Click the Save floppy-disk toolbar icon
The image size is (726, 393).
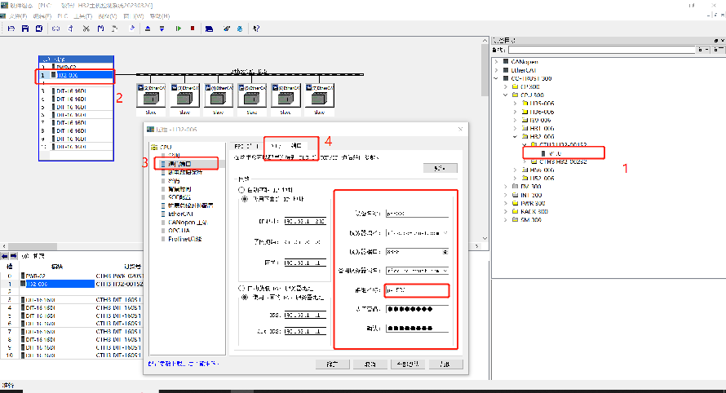[x=25, y=29]
